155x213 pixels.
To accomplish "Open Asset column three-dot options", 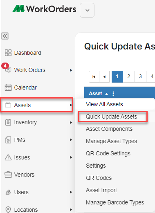I will tap(113, 94).
